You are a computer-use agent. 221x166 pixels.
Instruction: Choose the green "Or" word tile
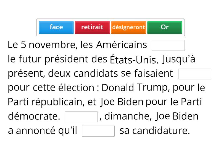(x=165, y=27)
